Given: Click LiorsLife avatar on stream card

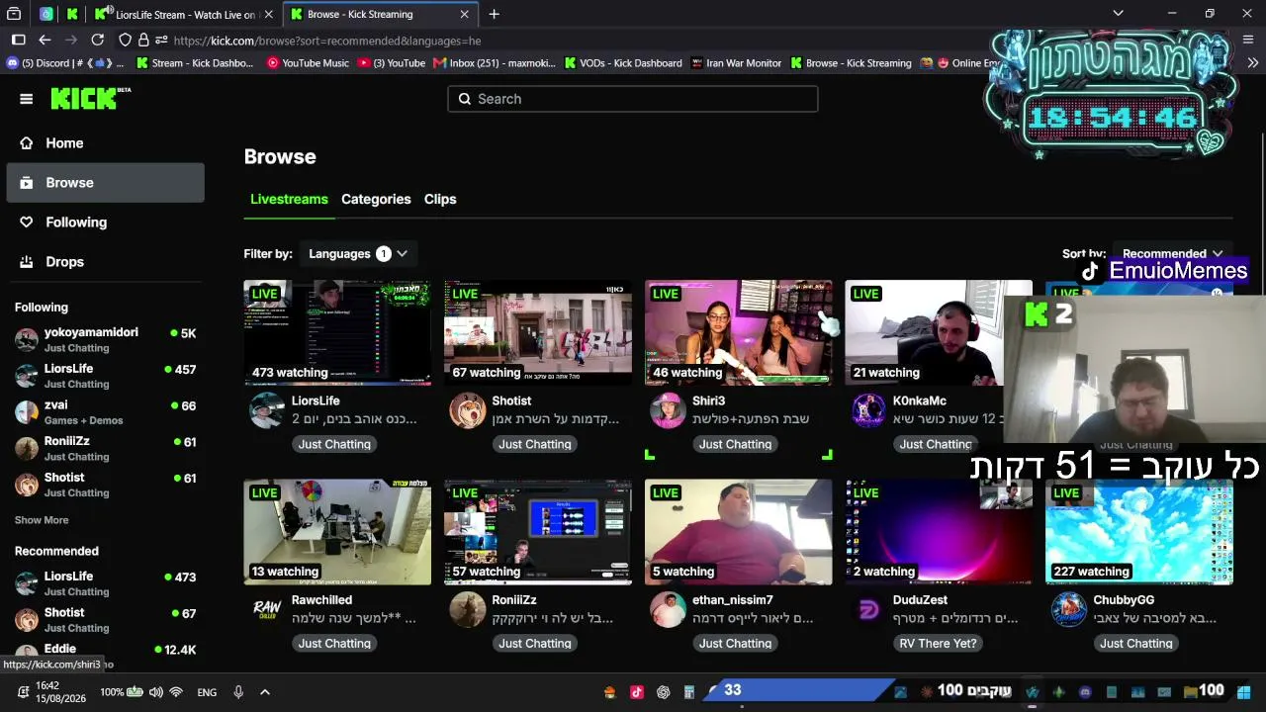Looking at the screenshot, I should tap(267, 410).
